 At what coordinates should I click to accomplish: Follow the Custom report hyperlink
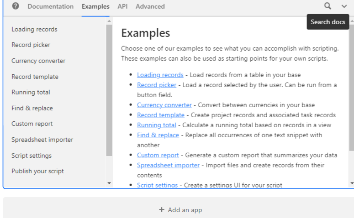158,155
